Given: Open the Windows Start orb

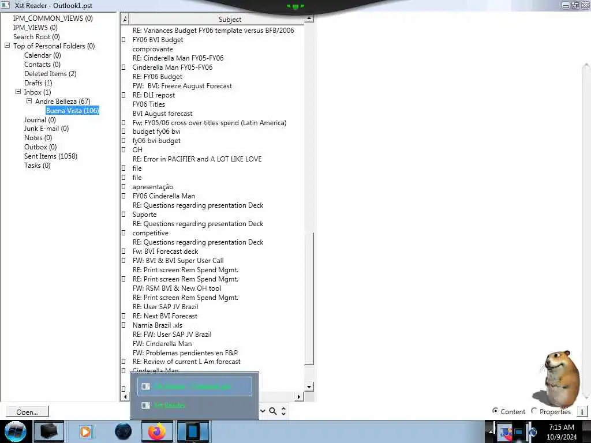Looking at the screenshot, I should point(15,431).
